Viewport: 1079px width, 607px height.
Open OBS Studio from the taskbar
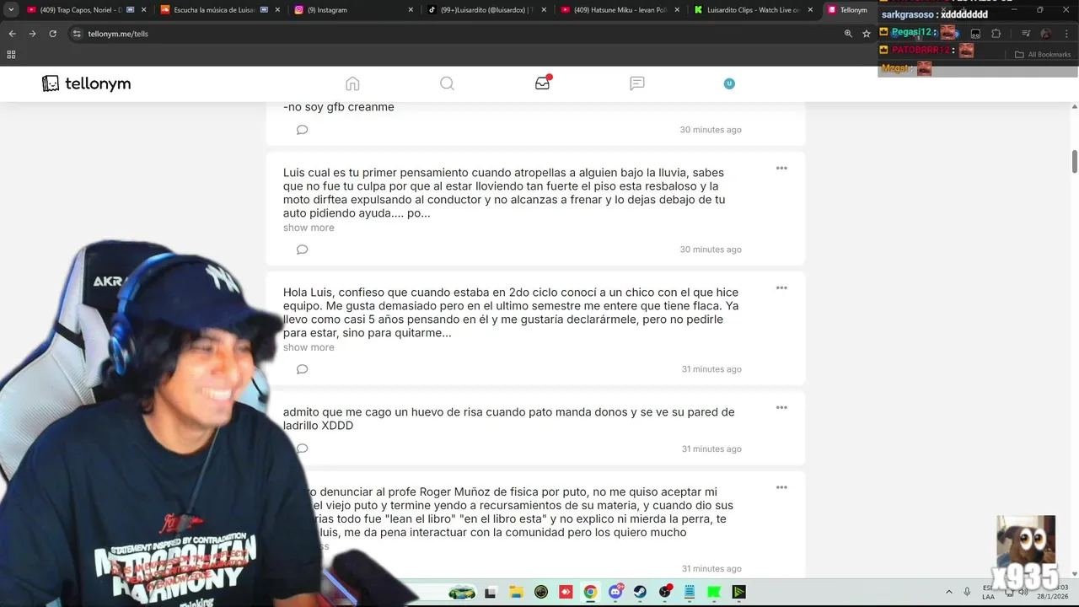665,592
